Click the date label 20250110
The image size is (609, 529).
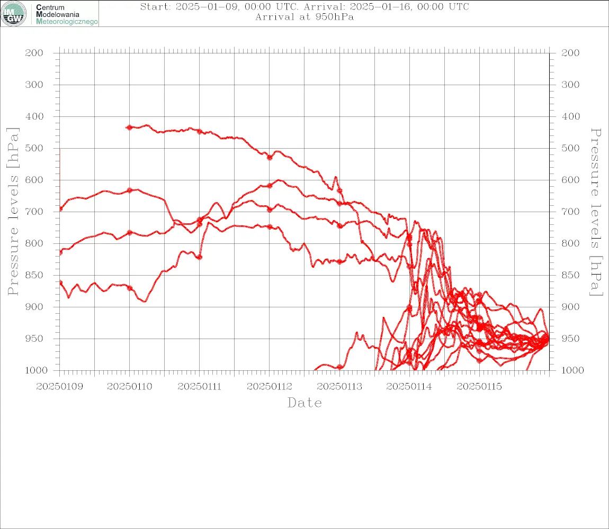[x=129, y=387]
